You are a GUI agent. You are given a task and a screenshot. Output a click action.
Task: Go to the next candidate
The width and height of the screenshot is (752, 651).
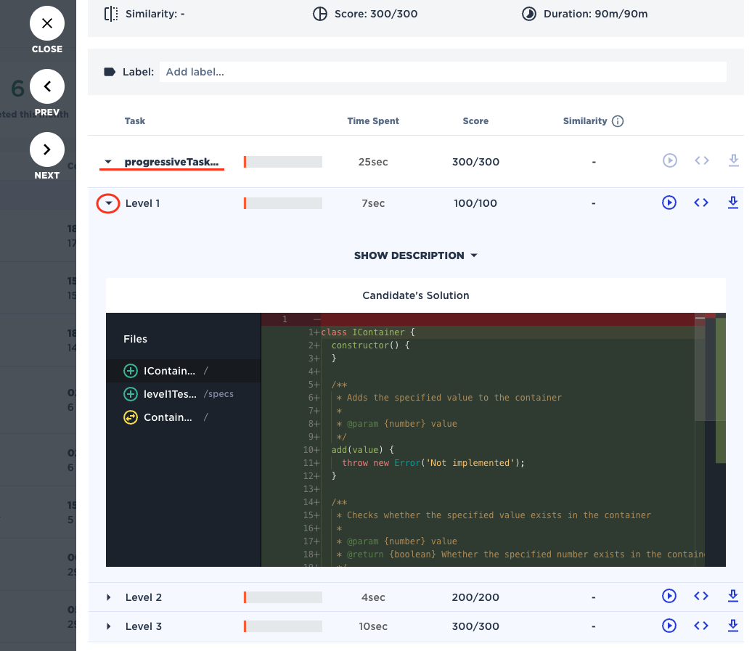tap(47, 150)
